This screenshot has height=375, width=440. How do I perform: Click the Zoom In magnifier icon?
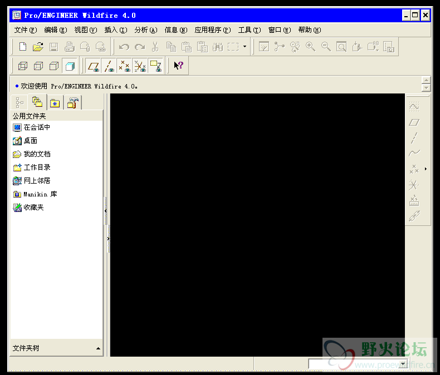pos(310,47)
